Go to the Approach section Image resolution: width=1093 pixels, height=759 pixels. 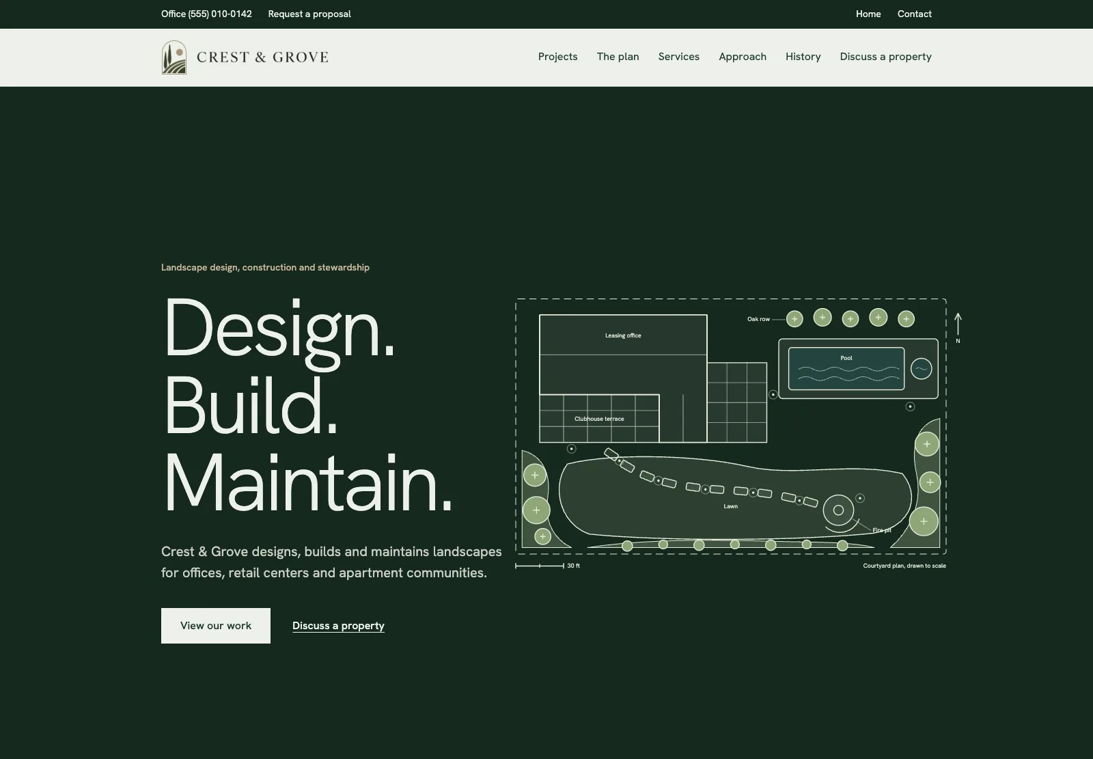pos(743,57)
